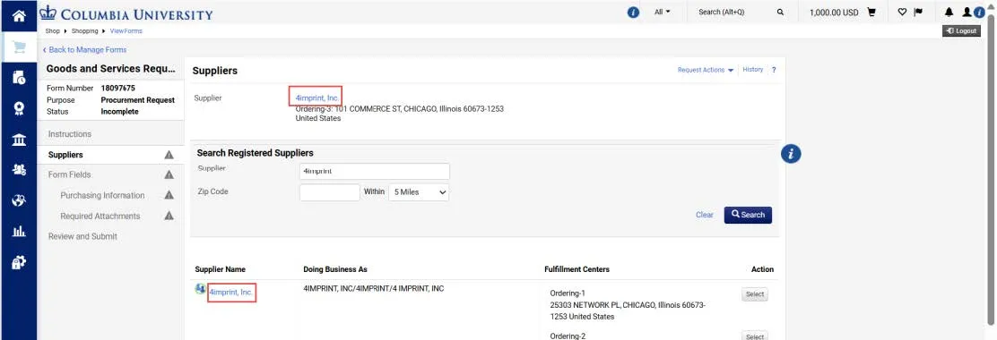Open Purchasing Information subsection

(102, 195)
